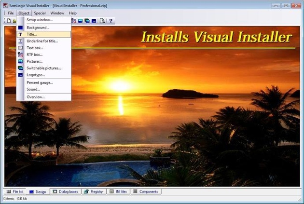The image size is (304, 204).
Task: Switch to the File list tab
Action: (15, 191)
